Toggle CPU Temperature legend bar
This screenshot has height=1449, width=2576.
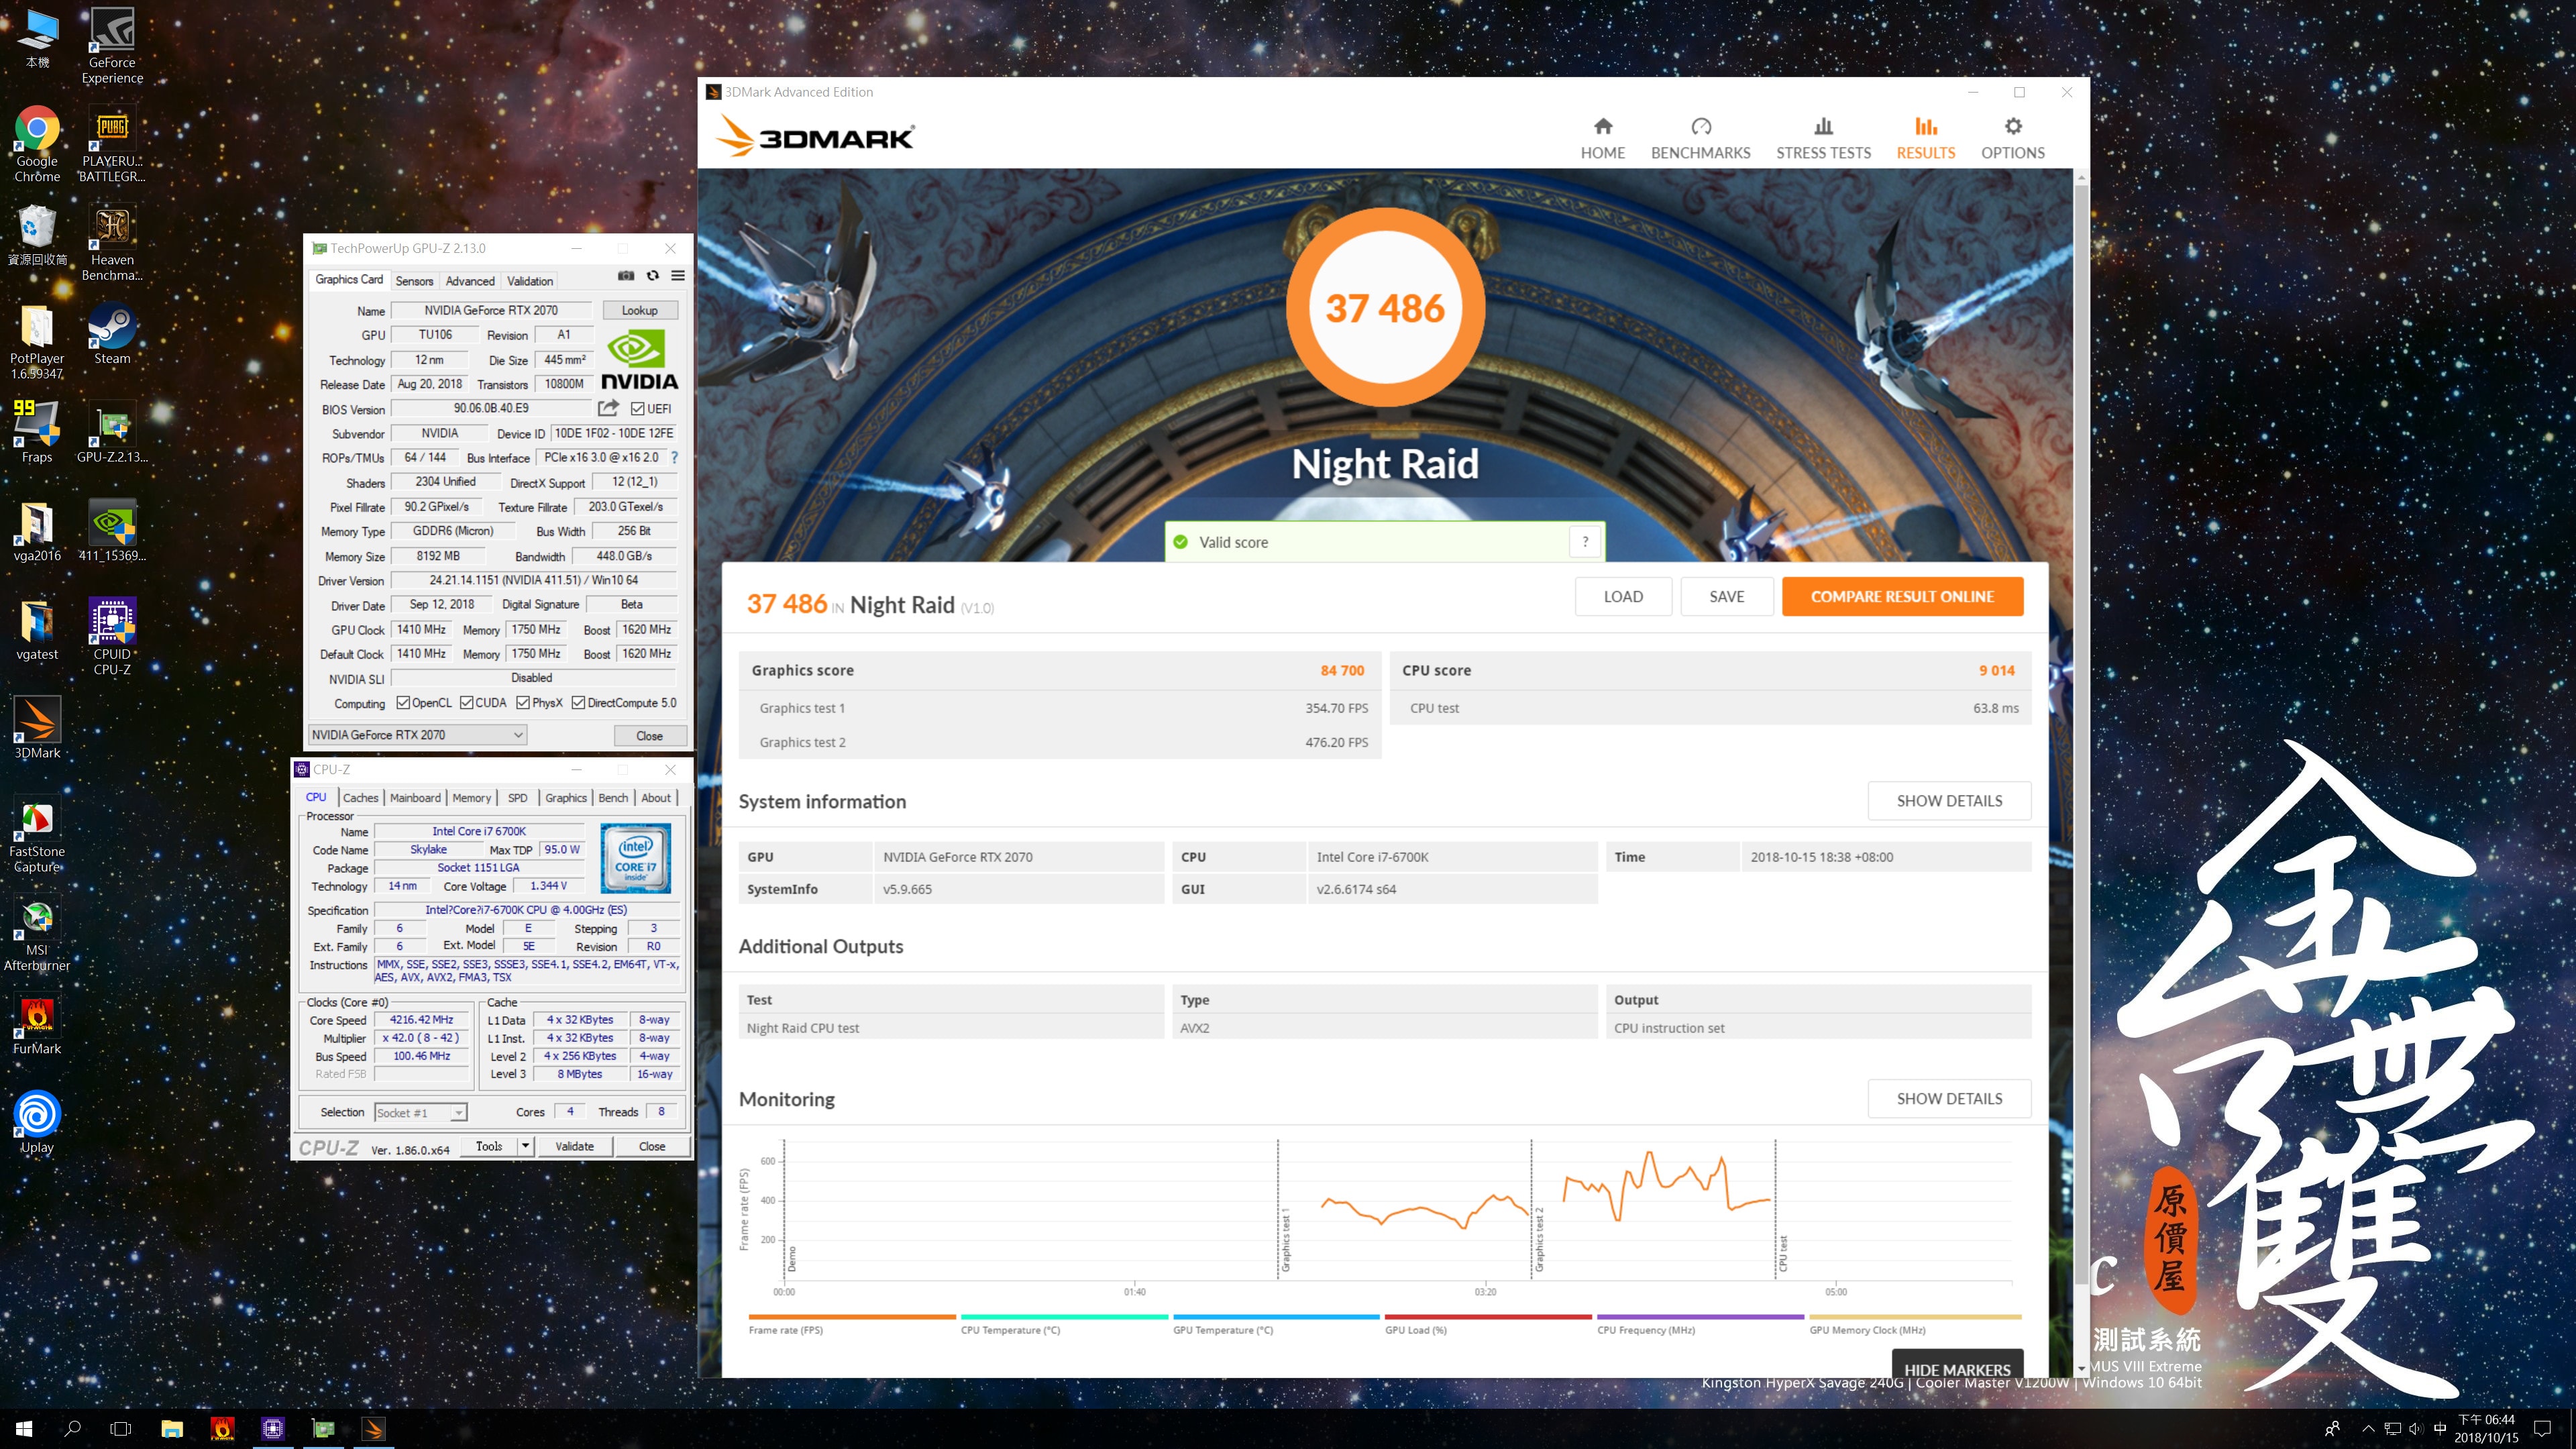click(x=1064, y=1317)
